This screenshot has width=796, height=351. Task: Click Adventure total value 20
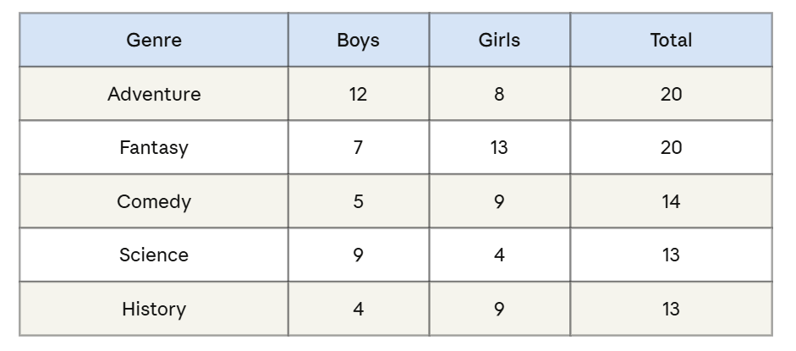[671, 94]
